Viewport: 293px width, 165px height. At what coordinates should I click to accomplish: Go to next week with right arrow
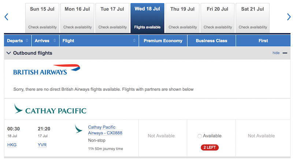click(x=289, y=17)
